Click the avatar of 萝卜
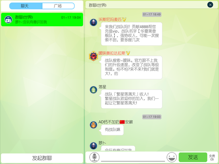Image resolution: width=219 pixels, height=164 pixels. [x=94, y=146]
